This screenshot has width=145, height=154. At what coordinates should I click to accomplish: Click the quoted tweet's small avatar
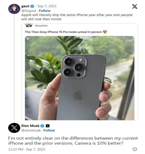[x=29, y=26]
